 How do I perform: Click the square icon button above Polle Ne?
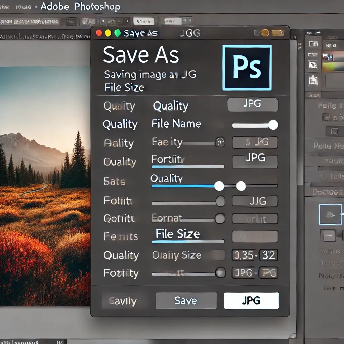tap(334, 132)
